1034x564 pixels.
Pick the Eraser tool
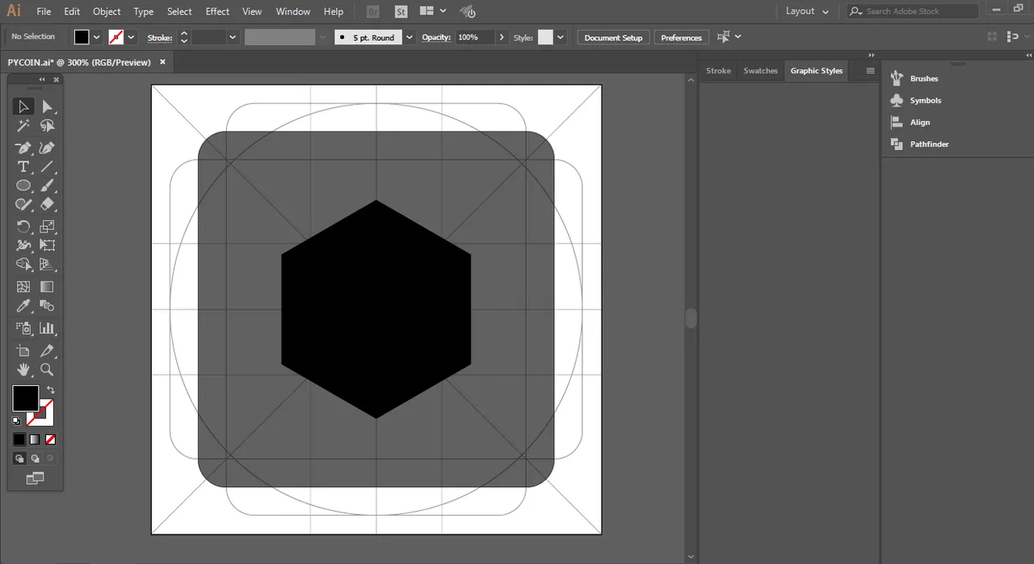[x=47, y=205]
